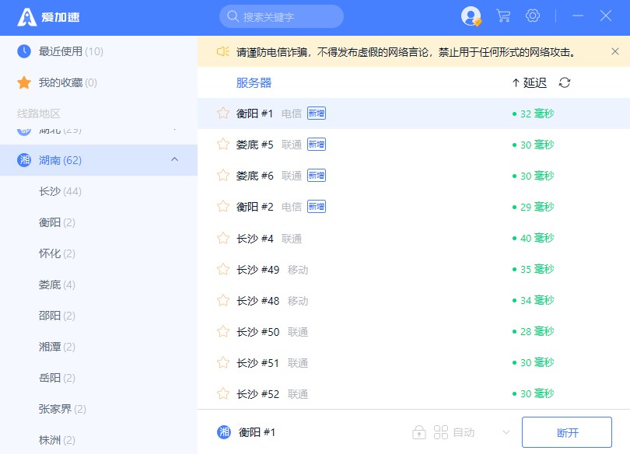This screenshot has width=630, height=454.
Task: Open 我的收藏 (0) list
Action: tap(99, 82)
